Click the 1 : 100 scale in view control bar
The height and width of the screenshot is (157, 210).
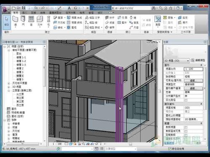[x=57, y=144]
